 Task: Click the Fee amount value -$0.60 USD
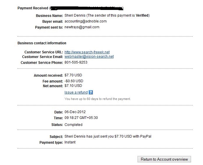(74, 81)
